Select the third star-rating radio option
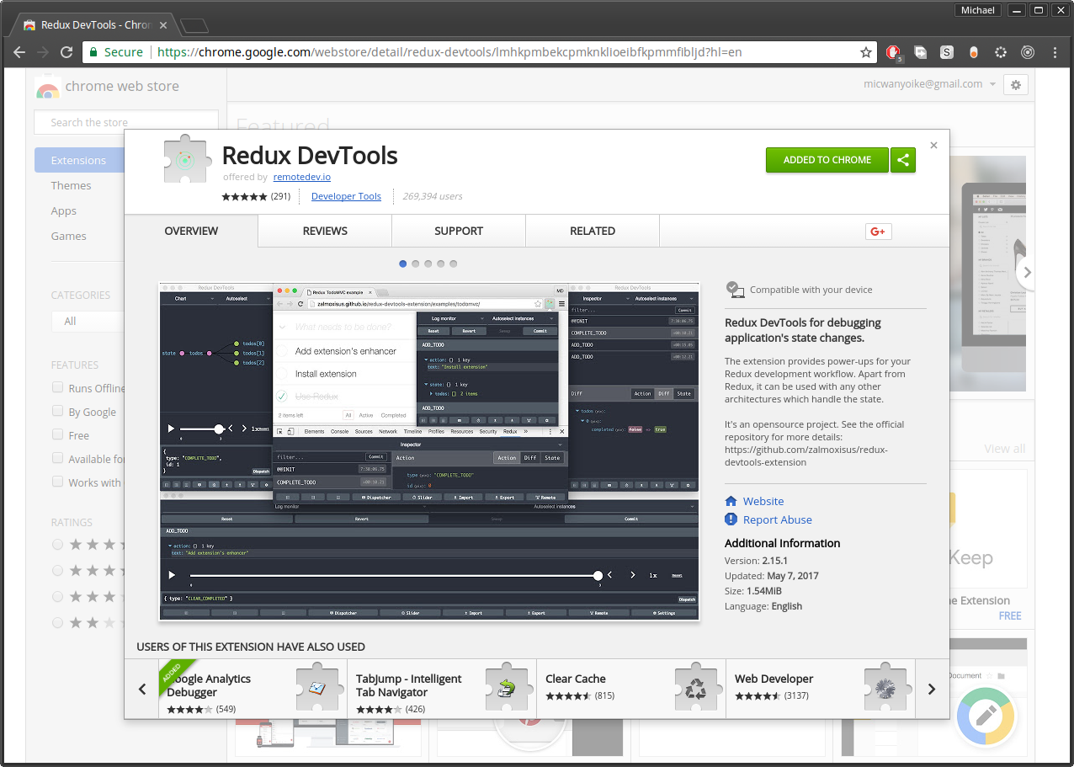Screen dimensions: 1074x767 pos(58,596)
